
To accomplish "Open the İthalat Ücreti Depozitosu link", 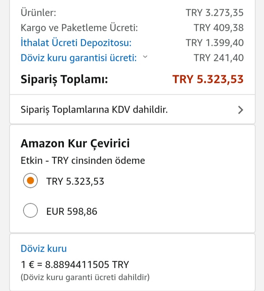I will pos(76,43).
